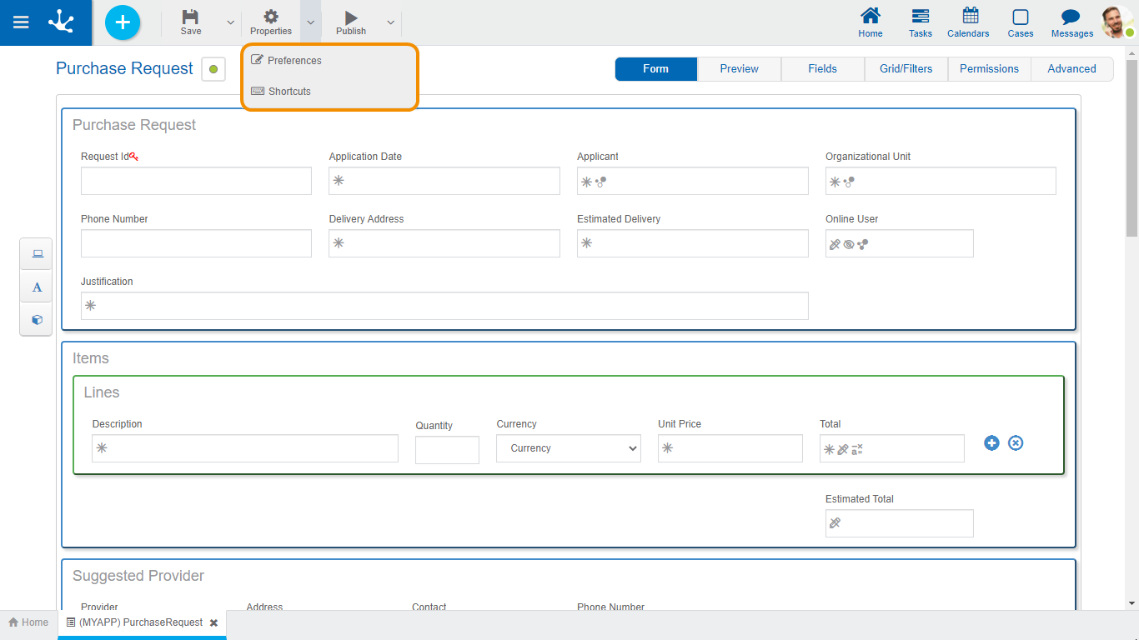Screen dimensions: 1139x640
Task: Publish the form with play icon
Action: pos(351,22)
